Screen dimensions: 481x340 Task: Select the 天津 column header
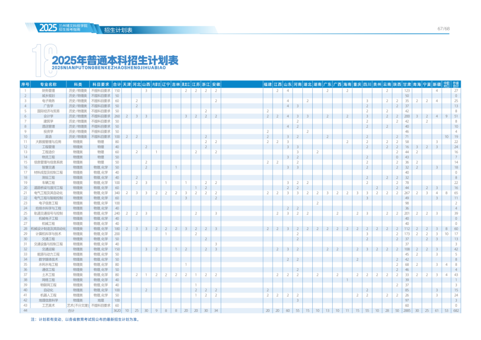coord(127,84)
